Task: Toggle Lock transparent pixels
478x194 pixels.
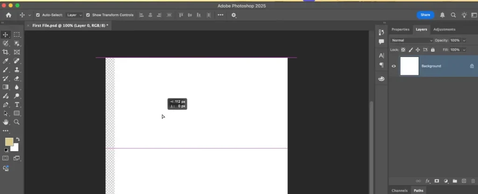Action: click(403, 50)
